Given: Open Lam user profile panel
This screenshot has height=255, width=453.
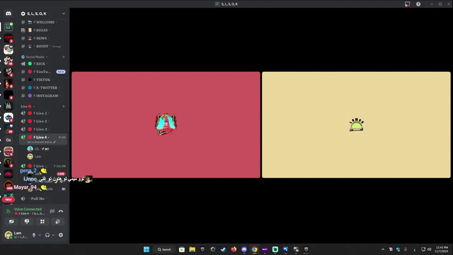Looking at the screenshot, I should [x=17, y=235].
